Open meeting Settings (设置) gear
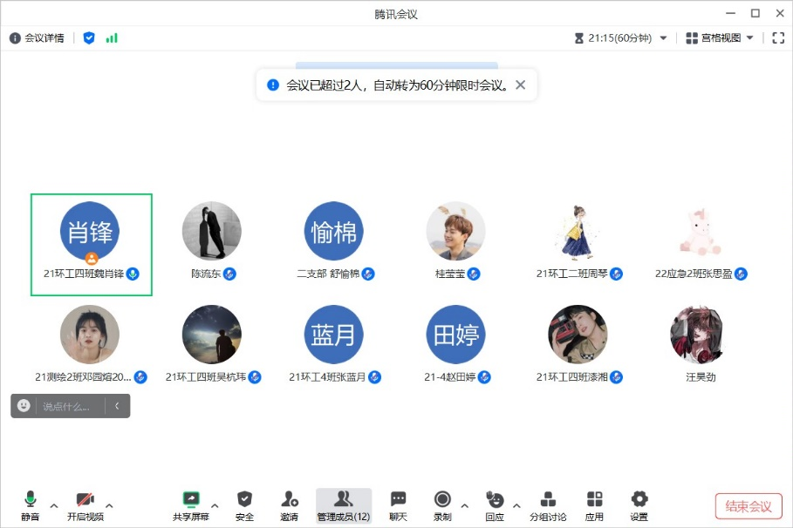Viewport: 793px width, 528px height. [639, 500]
